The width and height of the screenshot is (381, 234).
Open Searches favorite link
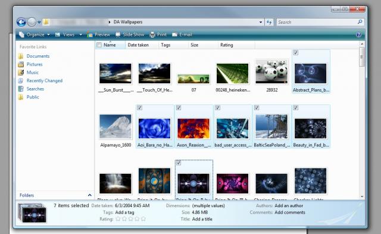pyautogui.click(x=35, y=89)
